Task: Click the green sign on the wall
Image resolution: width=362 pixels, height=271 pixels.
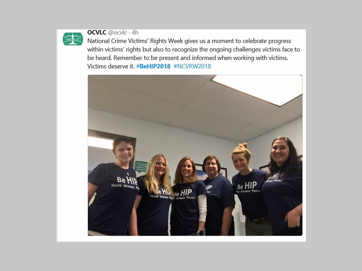Action: click(141, 167)
